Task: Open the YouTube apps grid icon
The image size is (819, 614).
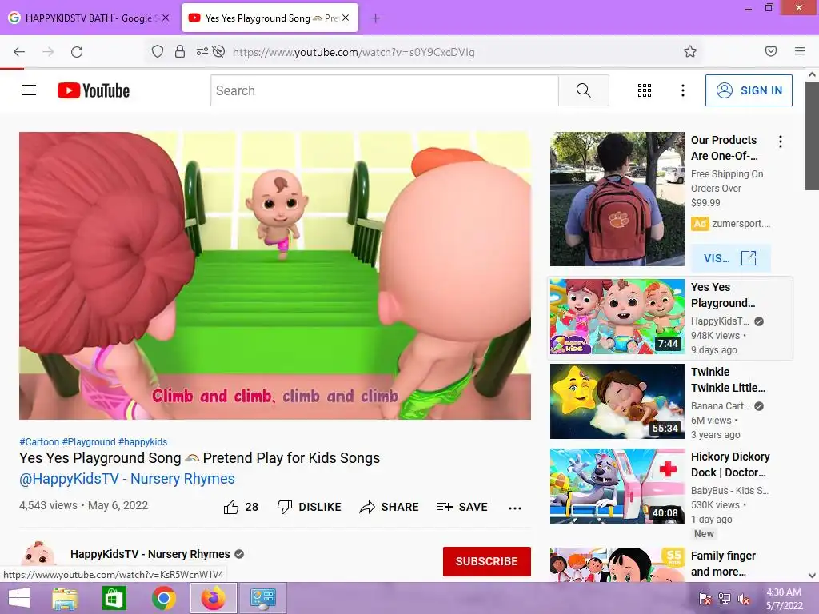Action: 645,90
